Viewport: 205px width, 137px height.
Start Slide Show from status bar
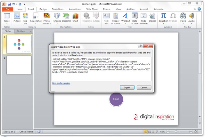[x=157, y=132]
